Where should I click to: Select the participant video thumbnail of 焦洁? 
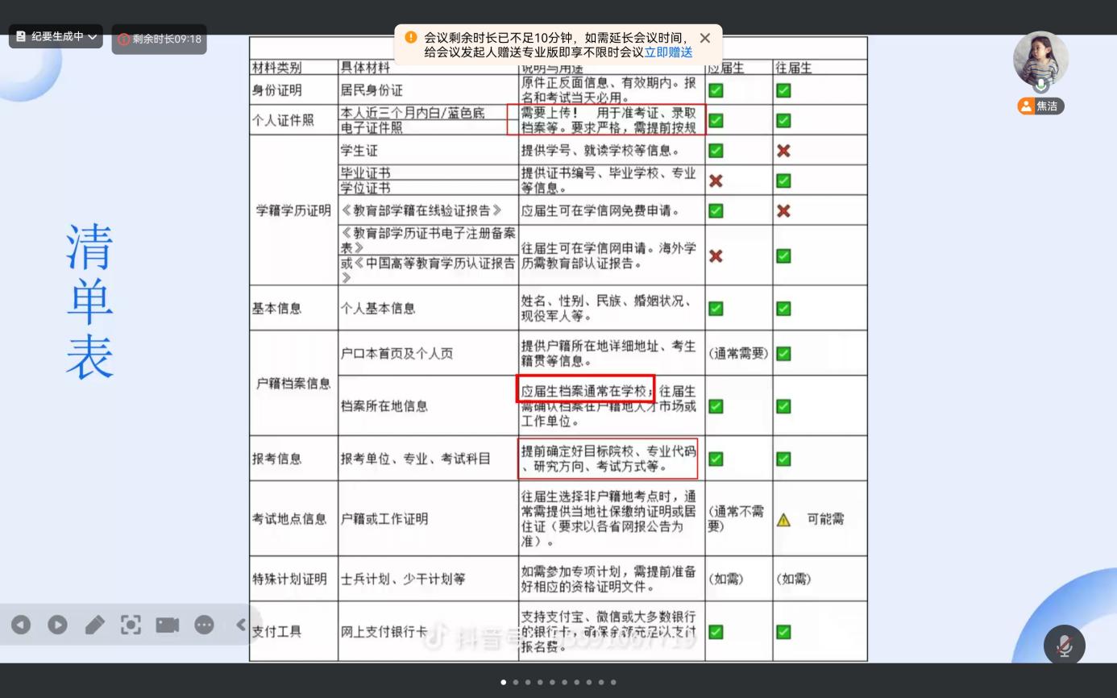[x=1040, y=59]
